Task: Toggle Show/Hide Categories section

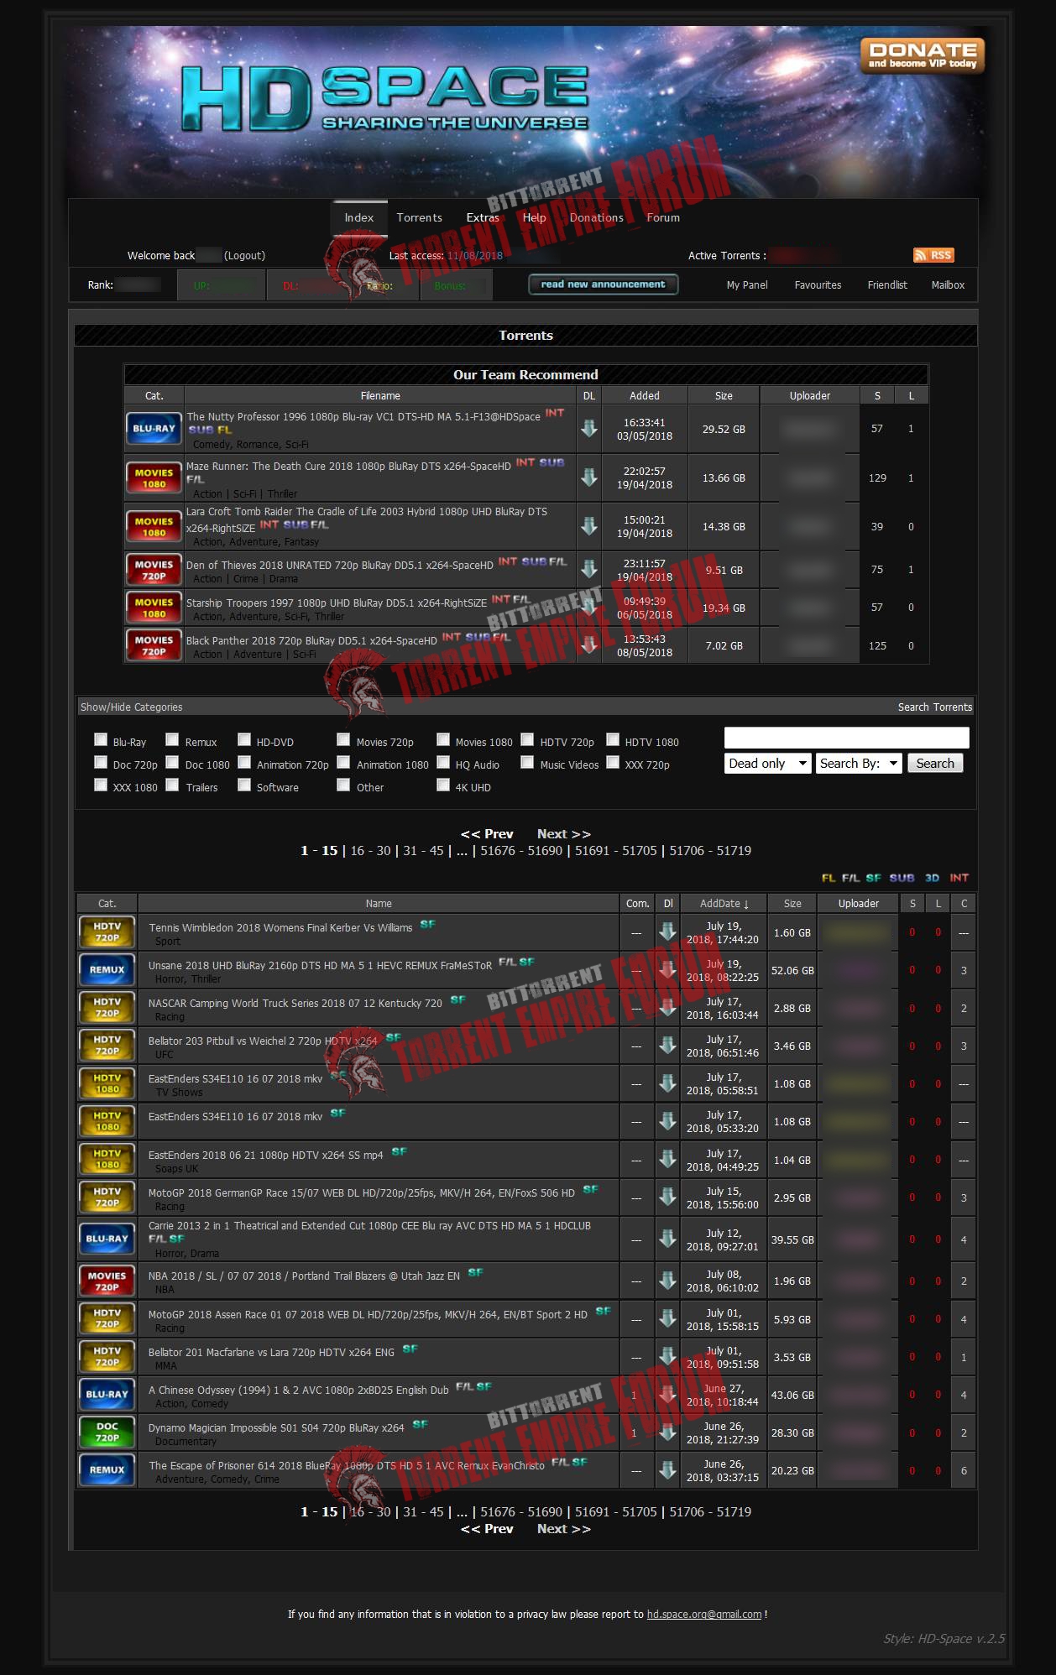Action: click(x=131, y=707)
